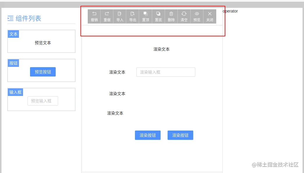The width and height of the screenshot is (304, 173).
Task: Bring element to top with 置顶
Action: pos(145,17)
